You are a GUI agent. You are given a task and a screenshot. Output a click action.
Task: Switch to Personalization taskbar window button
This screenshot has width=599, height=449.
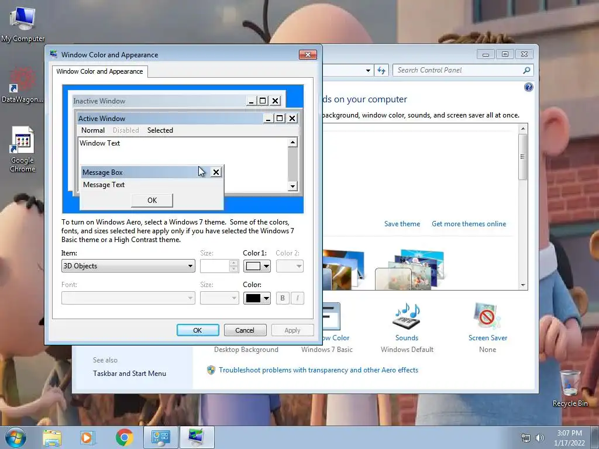197,437
